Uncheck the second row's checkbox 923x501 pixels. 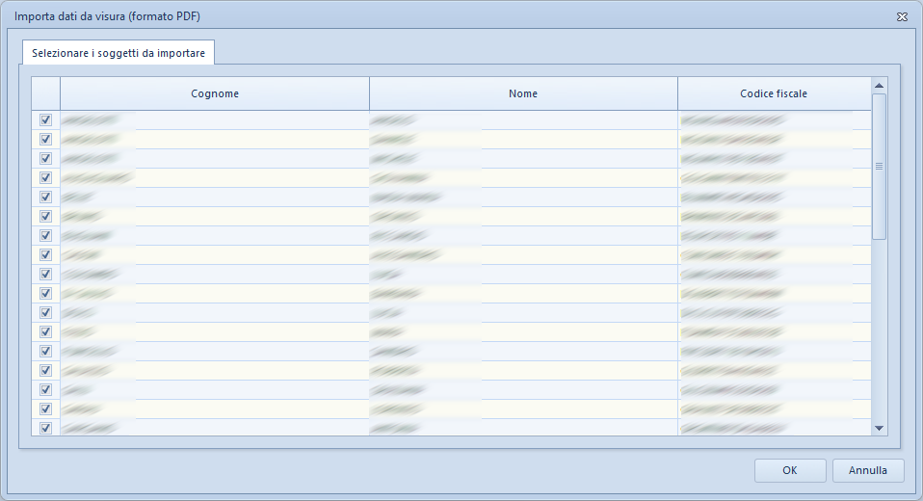pos(45,139)
